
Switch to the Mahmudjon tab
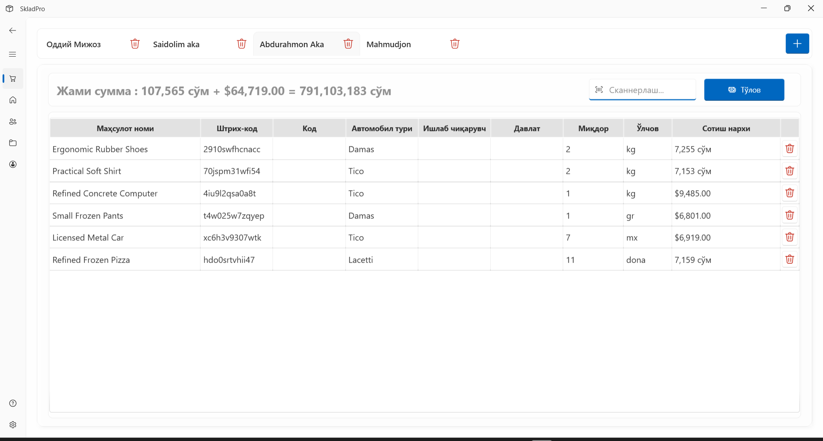point(388,44)
